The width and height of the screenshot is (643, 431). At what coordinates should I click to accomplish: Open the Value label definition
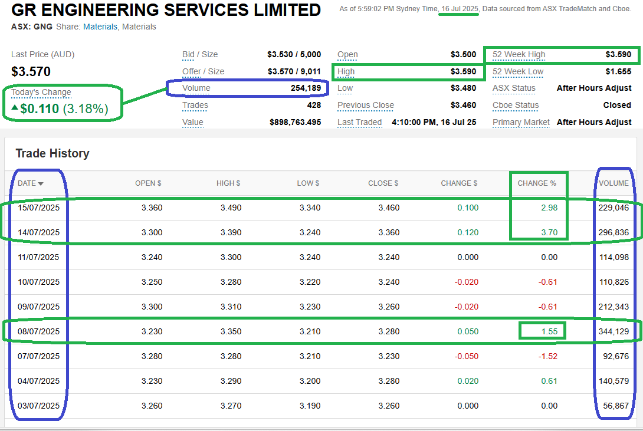click(x=193, y=122)
